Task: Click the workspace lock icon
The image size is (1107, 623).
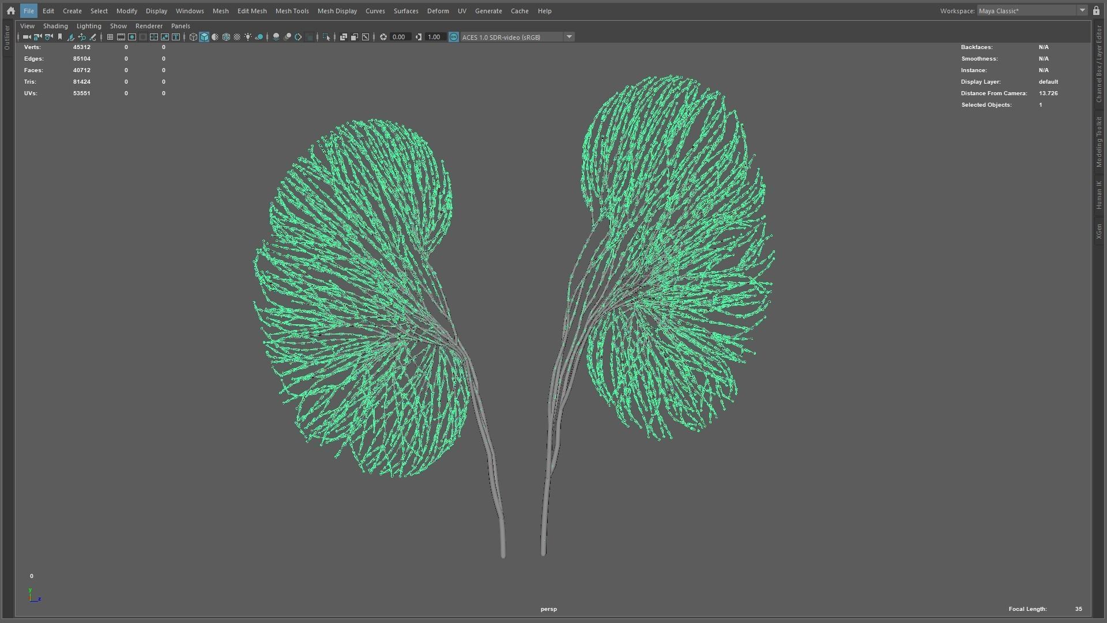Action: 1096,10
